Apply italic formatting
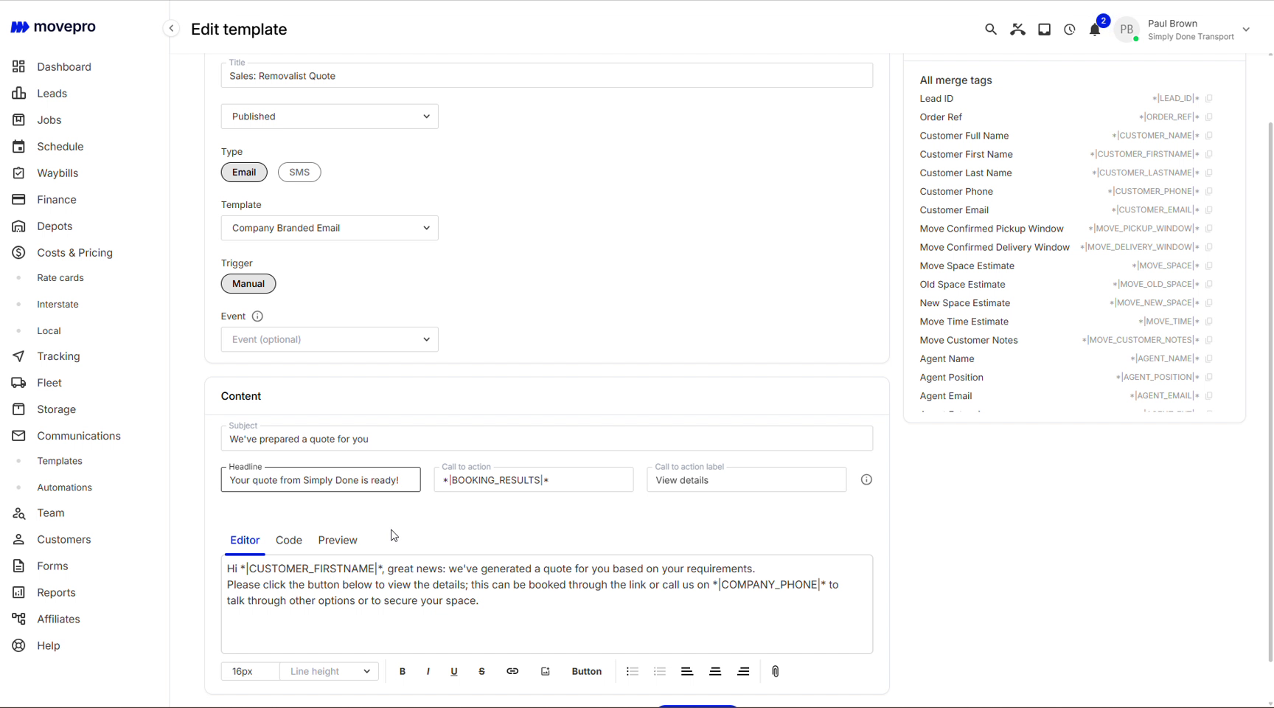 pos(428,671)
